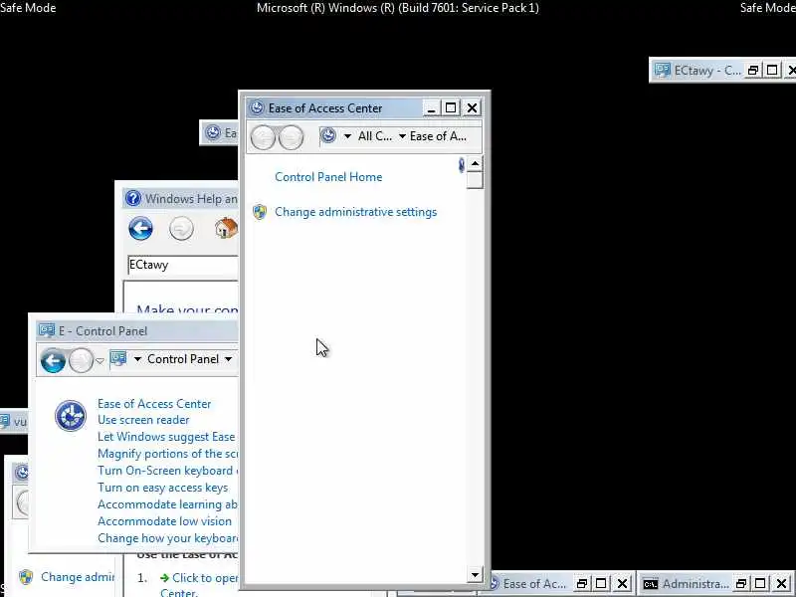
Task: Expand dropdown arrow before Ease of A... breadcrumb
Action: coord(402,136)
